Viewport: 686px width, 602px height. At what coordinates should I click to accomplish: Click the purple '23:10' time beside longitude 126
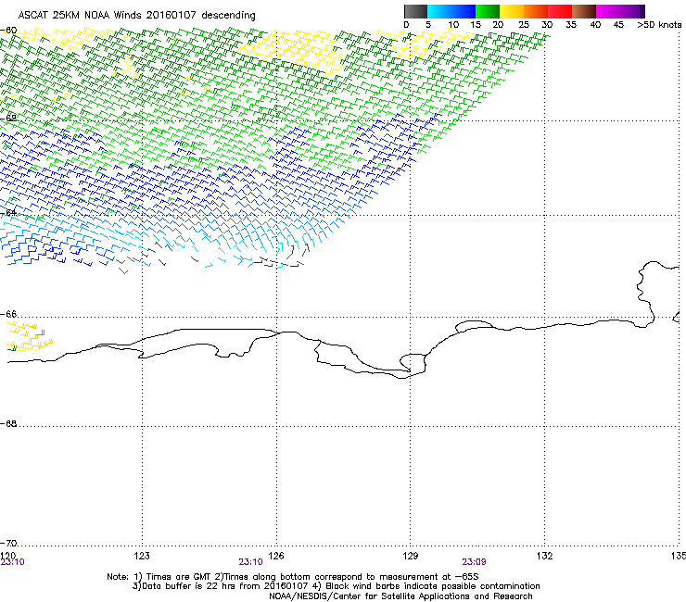(250, 562)
